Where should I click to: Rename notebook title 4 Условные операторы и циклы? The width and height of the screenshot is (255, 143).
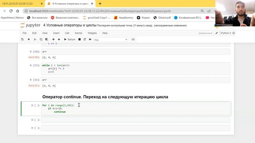point(70,25)
